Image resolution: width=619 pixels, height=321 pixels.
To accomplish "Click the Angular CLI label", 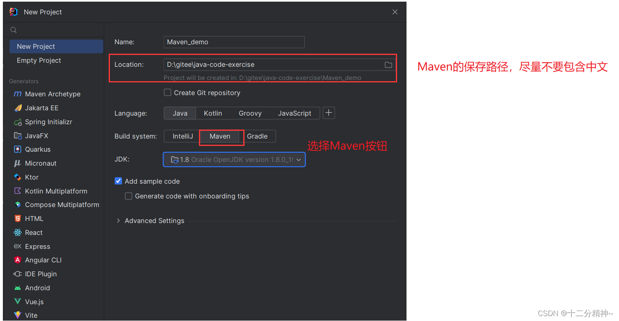I will [43, 260].
